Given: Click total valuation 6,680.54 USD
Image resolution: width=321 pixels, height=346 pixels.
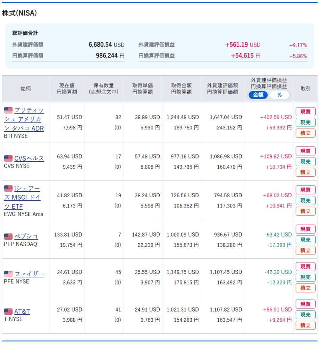Looking at the screenshot, I should click(x=106, y=45).
